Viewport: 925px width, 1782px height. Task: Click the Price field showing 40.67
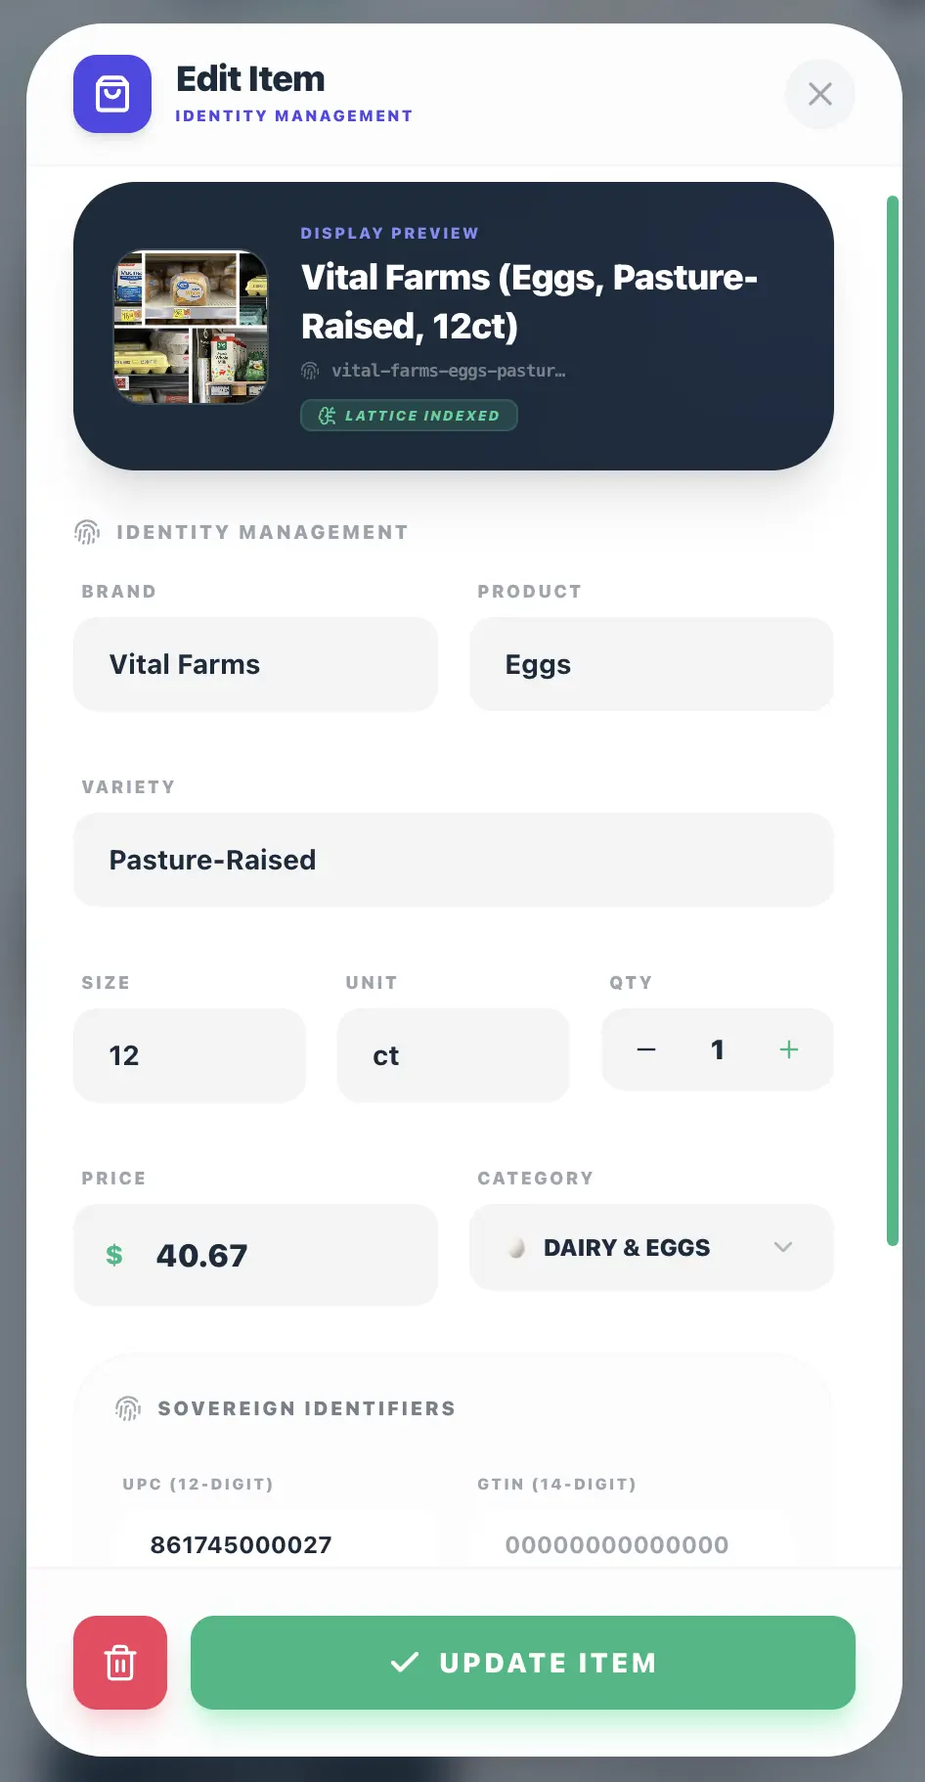(x=255, y=1255)
